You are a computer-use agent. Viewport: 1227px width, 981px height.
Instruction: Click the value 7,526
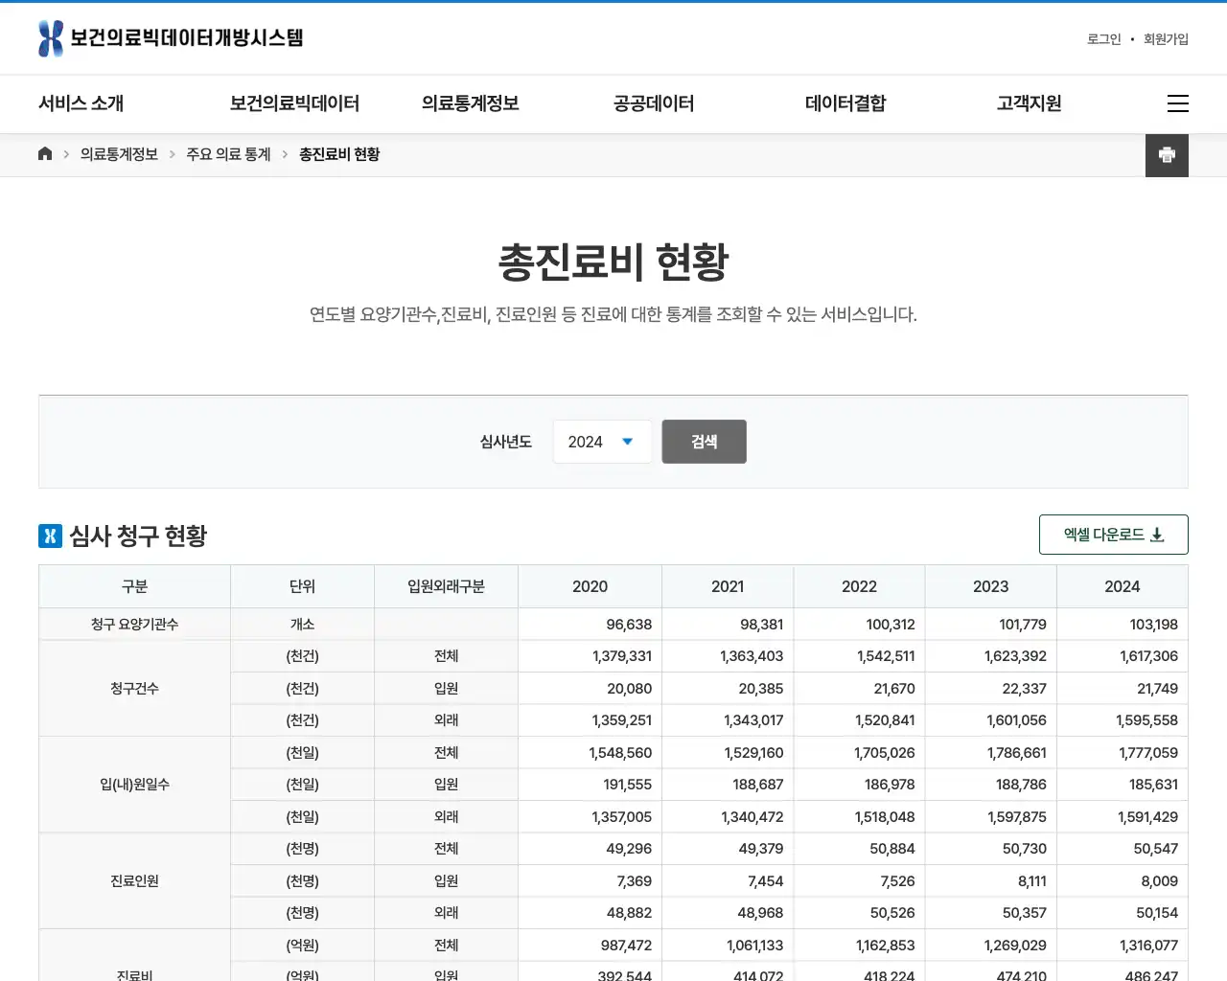(x=897, y=881)
